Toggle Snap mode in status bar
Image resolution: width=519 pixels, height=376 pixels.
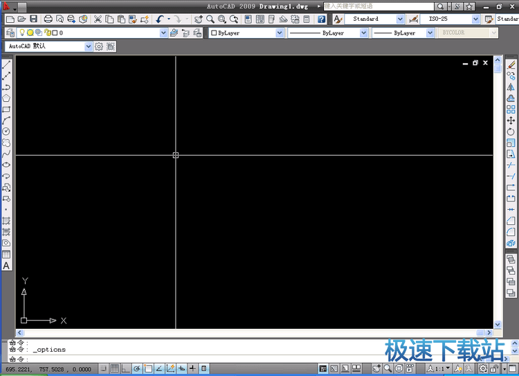click(x=104, y=368)
